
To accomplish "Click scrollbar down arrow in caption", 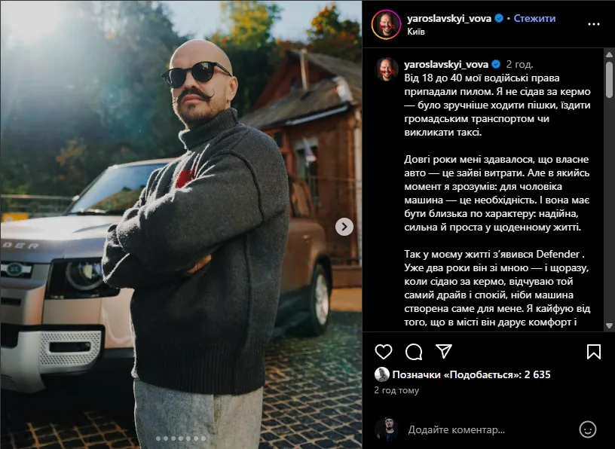I will [x=609, y=325].
